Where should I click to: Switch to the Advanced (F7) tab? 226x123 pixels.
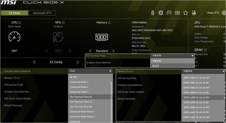[x=42, y=13]
